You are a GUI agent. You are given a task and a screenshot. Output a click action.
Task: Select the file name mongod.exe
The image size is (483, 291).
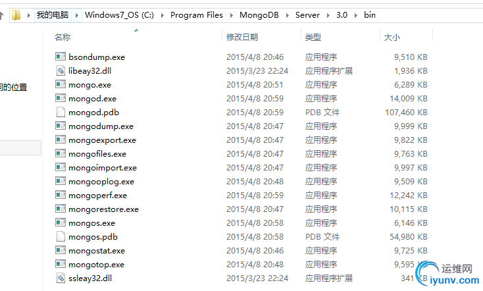pyautogui.click(x=92, y=99)
